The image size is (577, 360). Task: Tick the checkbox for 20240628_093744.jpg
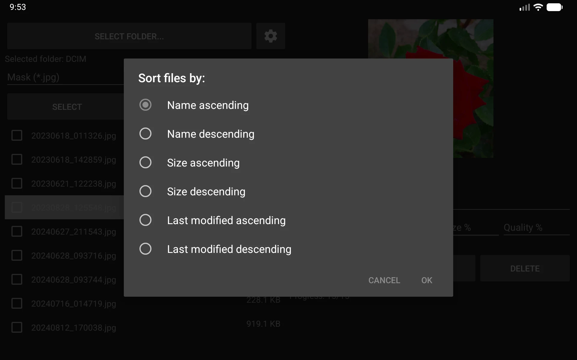pyautogui.click(x=17, y=279)
